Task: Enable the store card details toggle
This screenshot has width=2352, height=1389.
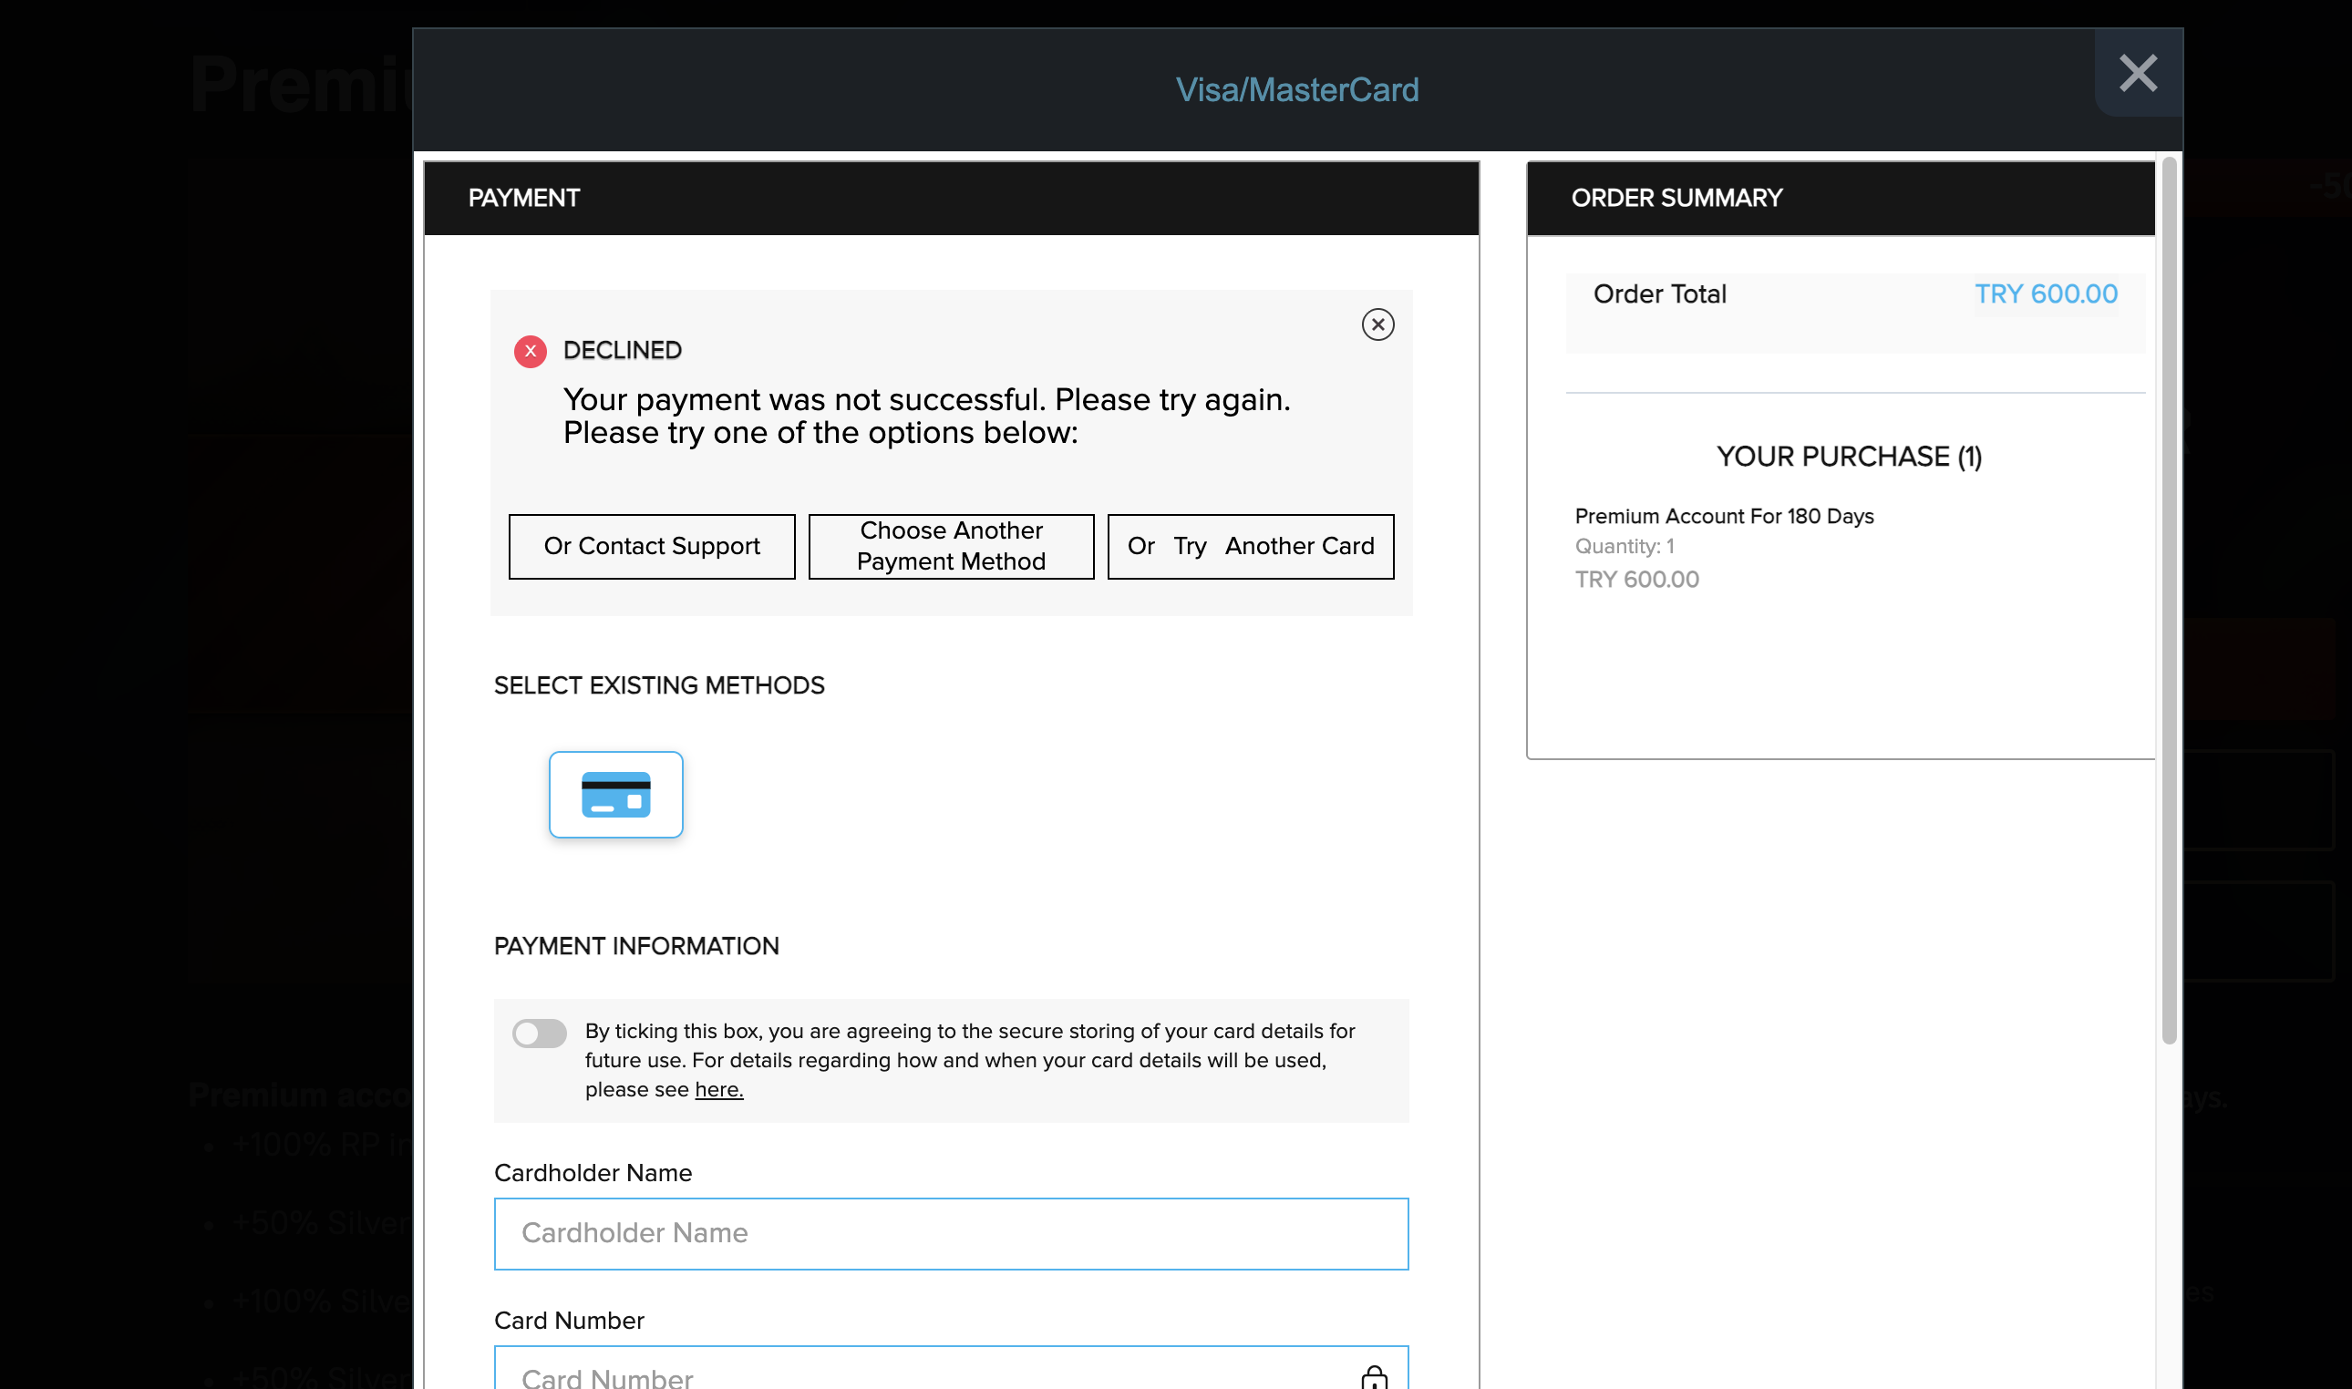Action: [539, 1034]
